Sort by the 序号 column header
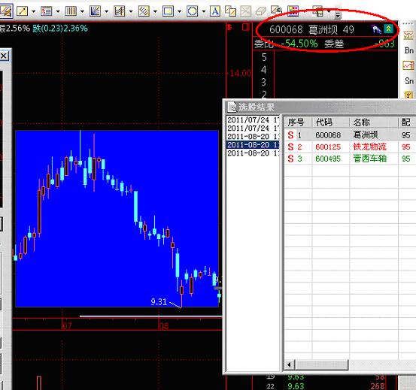Screen dimensions: 416x390 298,122
